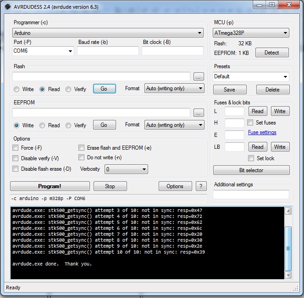The image size is (304, 298).
Task: Click E fuse input field
Action: [x=234, y=135]
